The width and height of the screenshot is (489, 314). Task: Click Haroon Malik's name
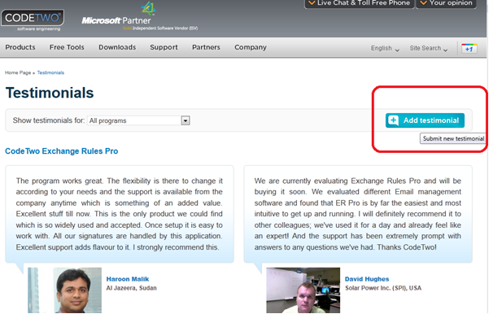pyautogui.click(x=128, y=279)
